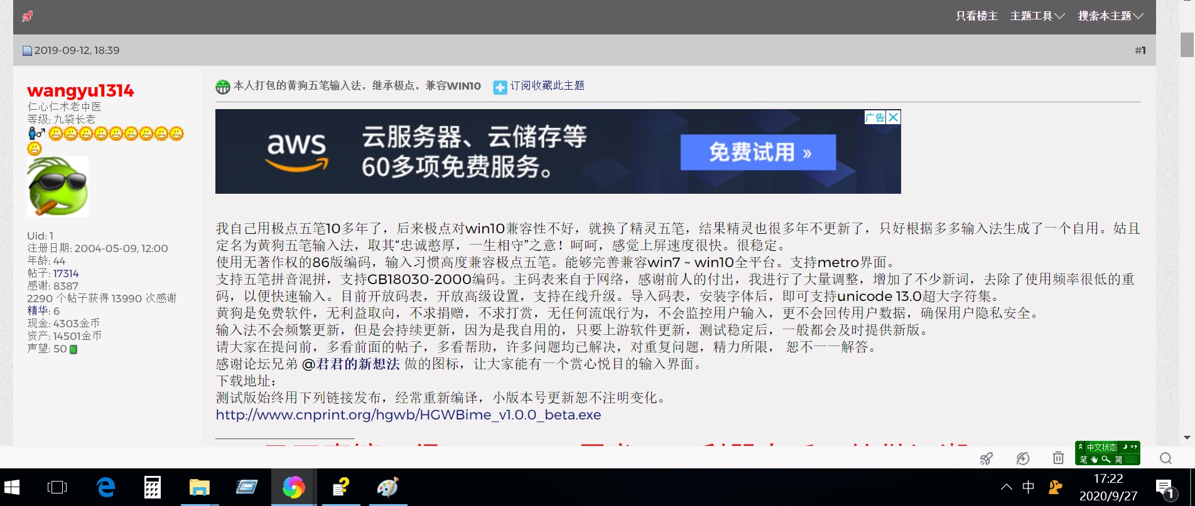Image resolution: width=1195 pixels, height=506 pixels.
Task: Toggle the punctuation mode icon on IME bar
Action: coord(1134,447)
